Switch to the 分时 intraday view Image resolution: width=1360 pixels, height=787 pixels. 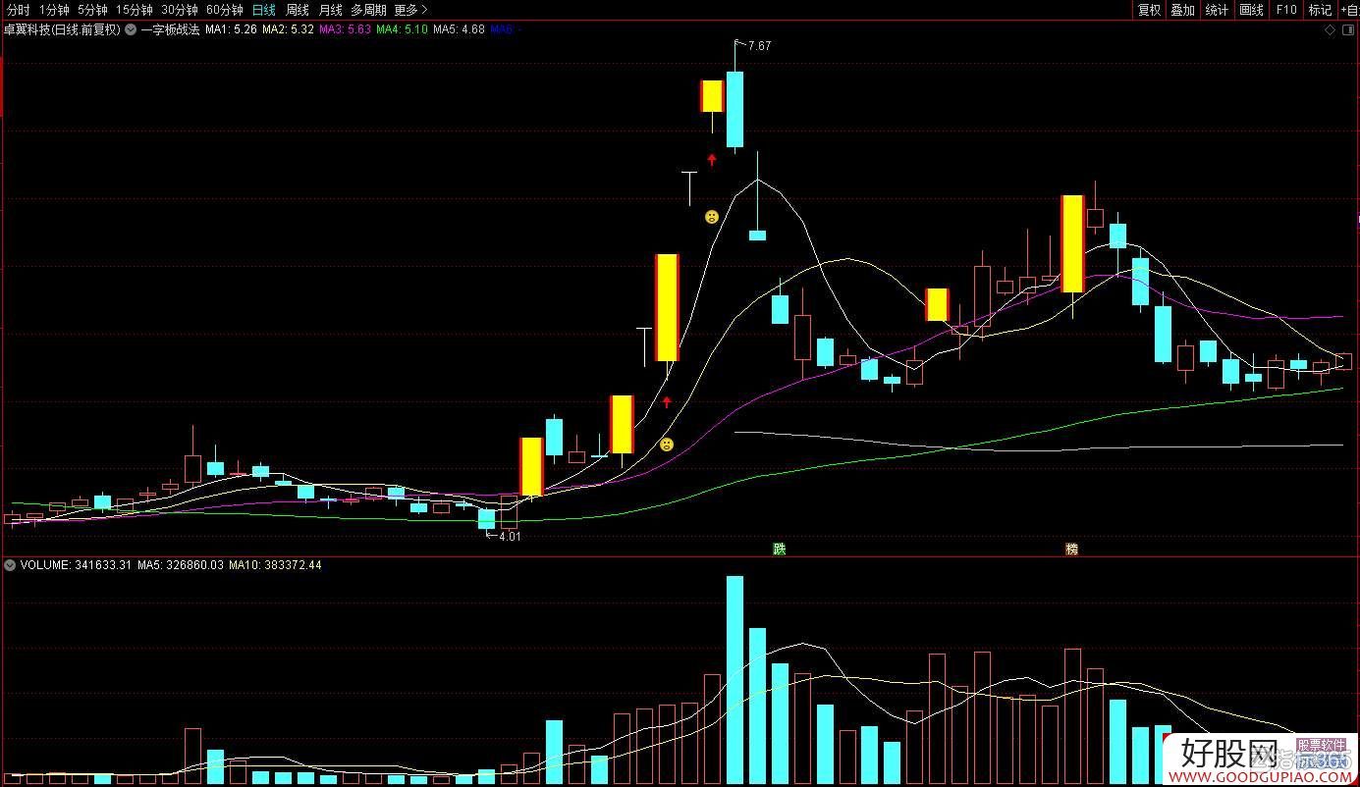tap(18, 10)
